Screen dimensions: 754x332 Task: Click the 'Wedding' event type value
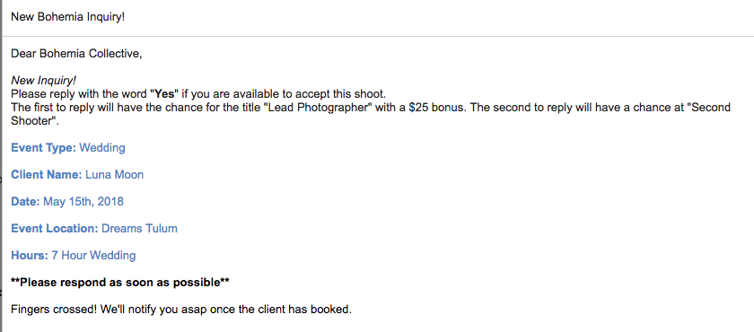coord(102,148)
